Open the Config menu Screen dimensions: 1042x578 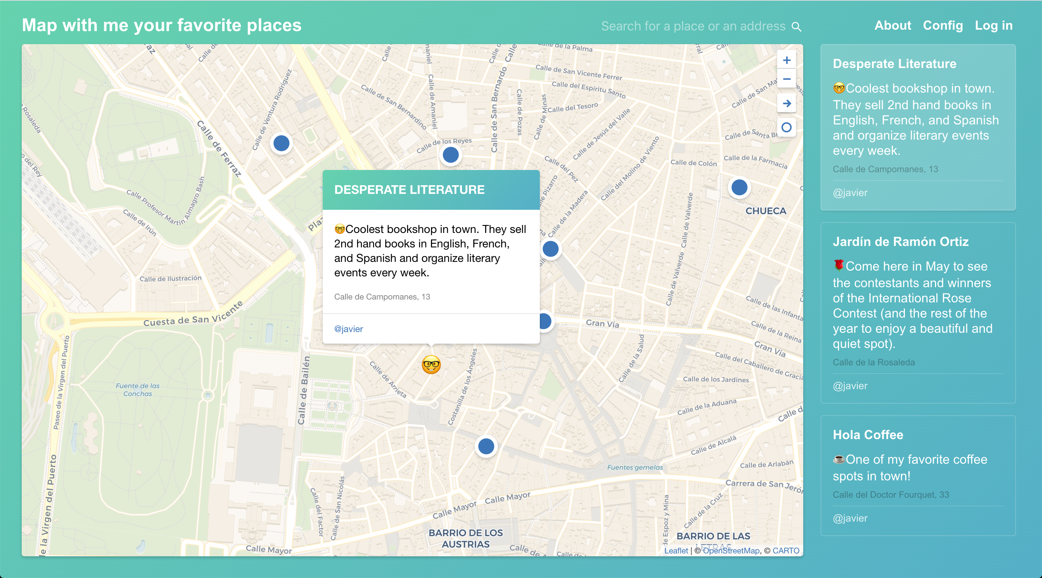[x=943, y=25]
